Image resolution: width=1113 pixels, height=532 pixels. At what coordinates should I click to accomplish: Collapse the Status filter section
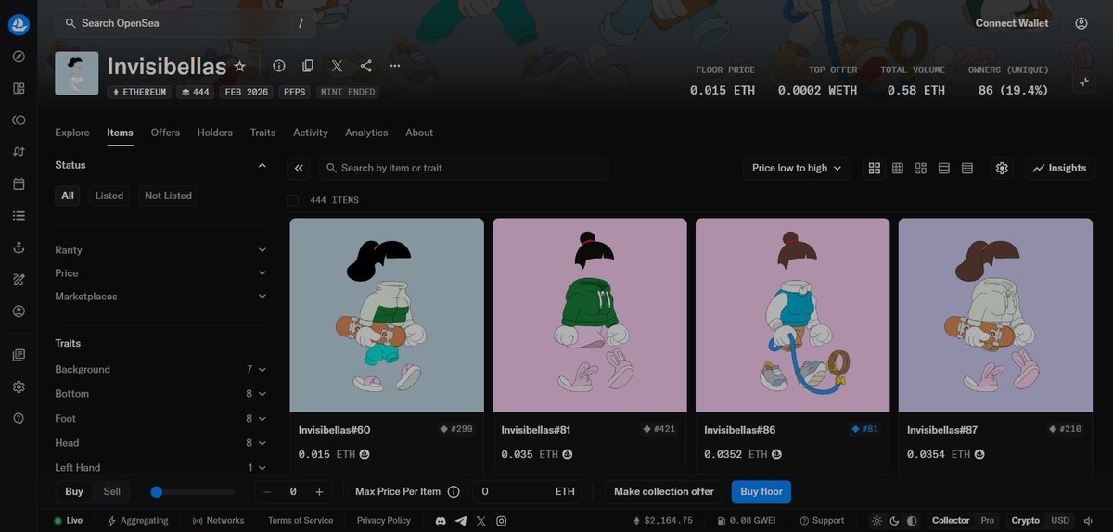[262, 165]
